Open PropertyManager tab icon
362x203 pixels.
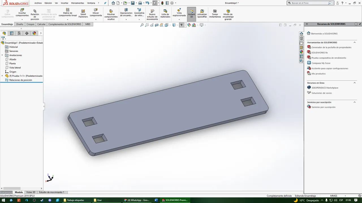click(12, 33)
